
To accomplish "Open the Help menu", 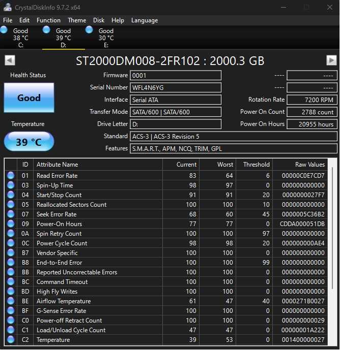I will click(x=118, y=20).
